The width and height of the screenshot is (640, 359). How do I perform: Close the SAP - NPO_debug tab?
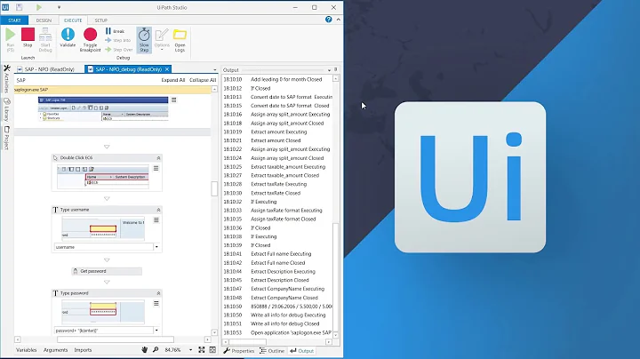click(167, 69)
